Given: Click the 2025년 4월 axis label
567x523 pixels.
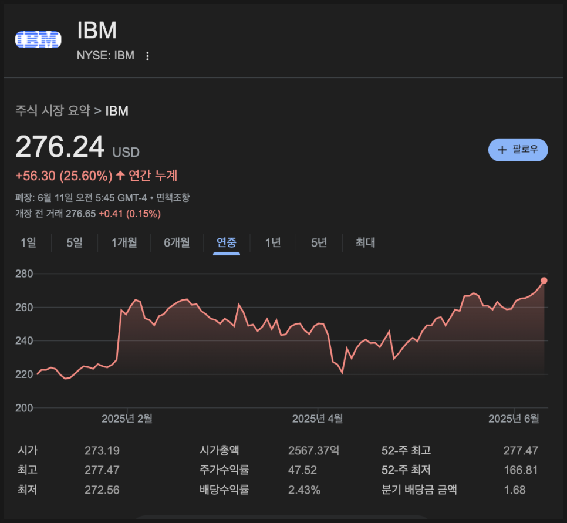Looking at the screenshot, I should (318, 419).
